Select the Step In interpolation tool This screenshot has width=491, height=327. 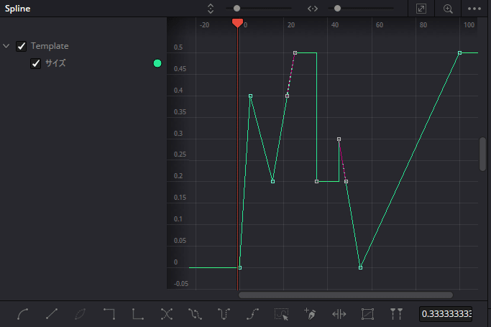109,314
